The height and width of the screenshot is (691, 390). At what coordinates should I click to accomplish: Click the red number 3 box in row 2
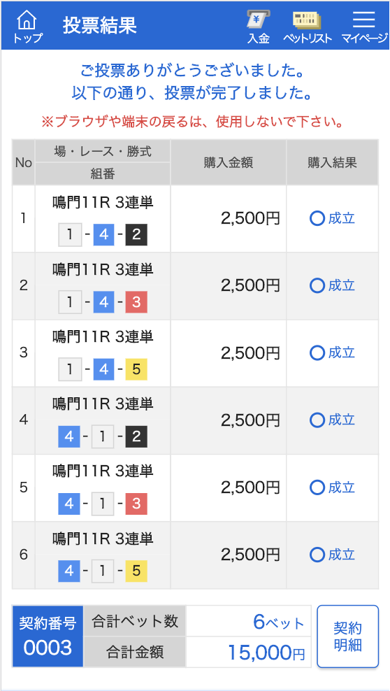tap(136, 302)
